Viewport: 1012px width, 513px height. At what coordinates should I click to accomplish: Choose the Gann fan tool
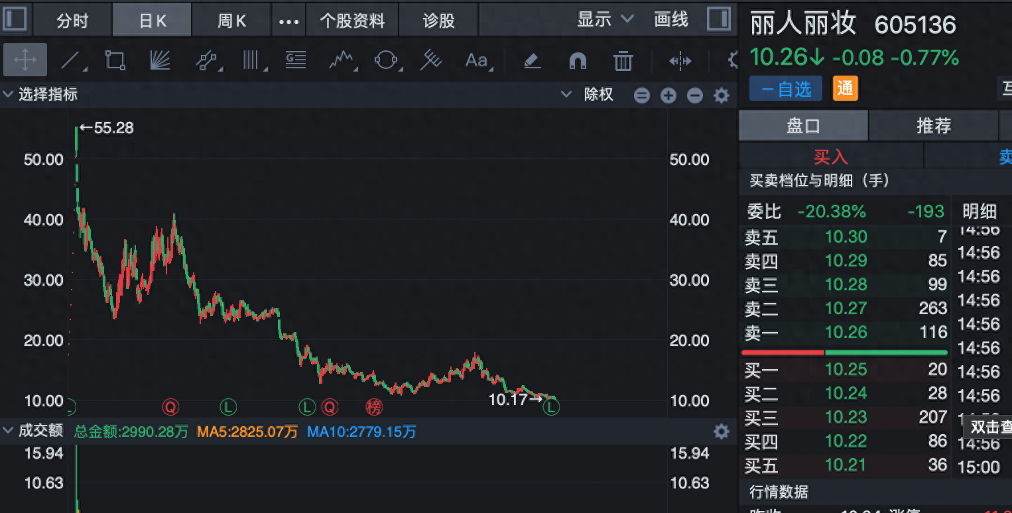pyautogui.click(x=160, y=61)
